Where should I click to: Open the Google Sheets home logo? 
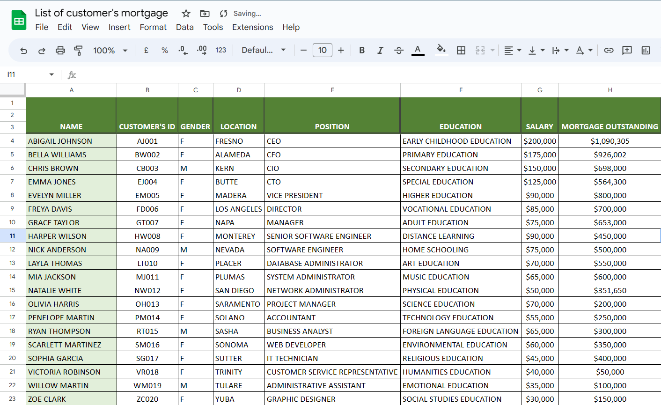(19, 20)
